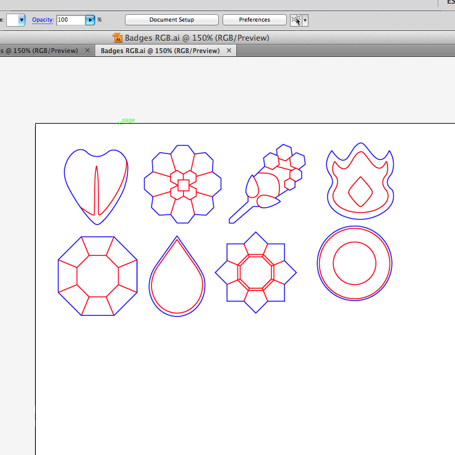The width and height of the screenshot is (455, 455).
Task: Close the first partially visible document tab
Action: point(87,51)
